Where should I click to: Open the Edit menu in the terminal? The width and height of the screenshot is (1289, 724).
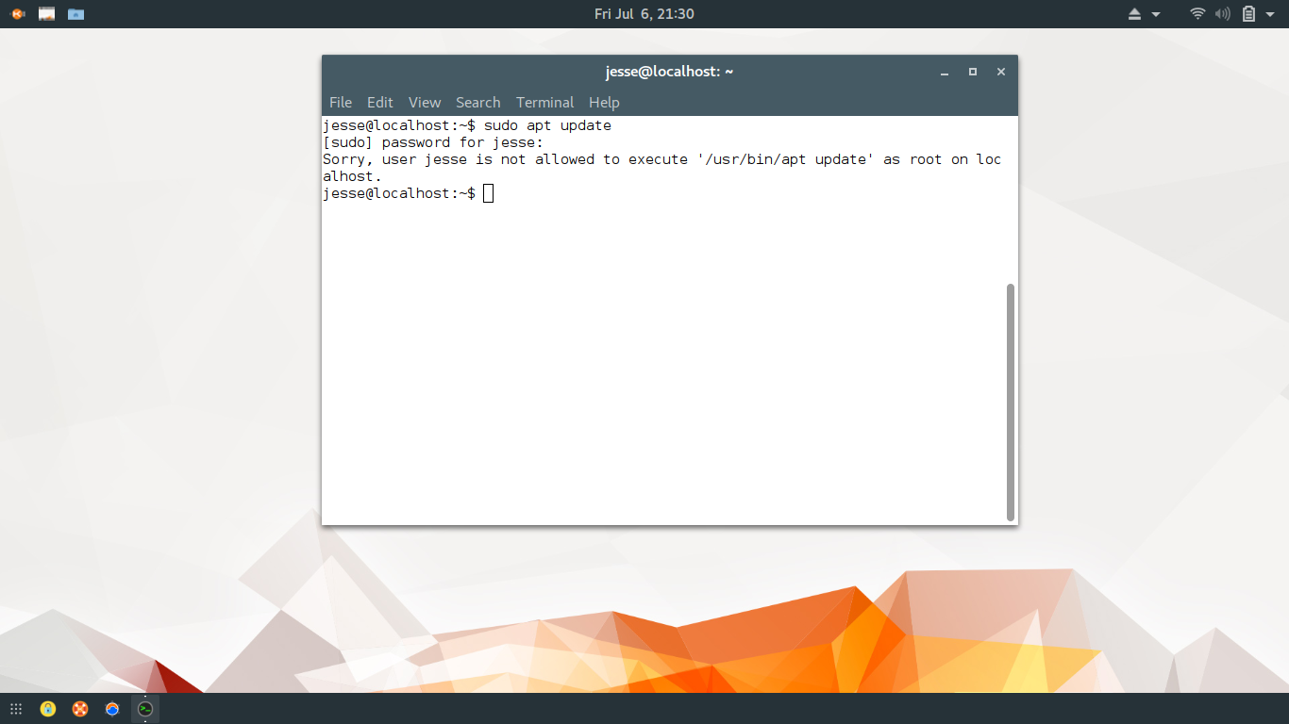(x=380, y=102)
